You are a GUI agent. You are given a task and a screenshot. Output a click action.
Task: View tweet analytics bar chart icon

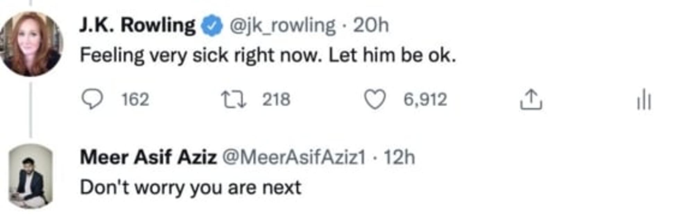[644, 100]
